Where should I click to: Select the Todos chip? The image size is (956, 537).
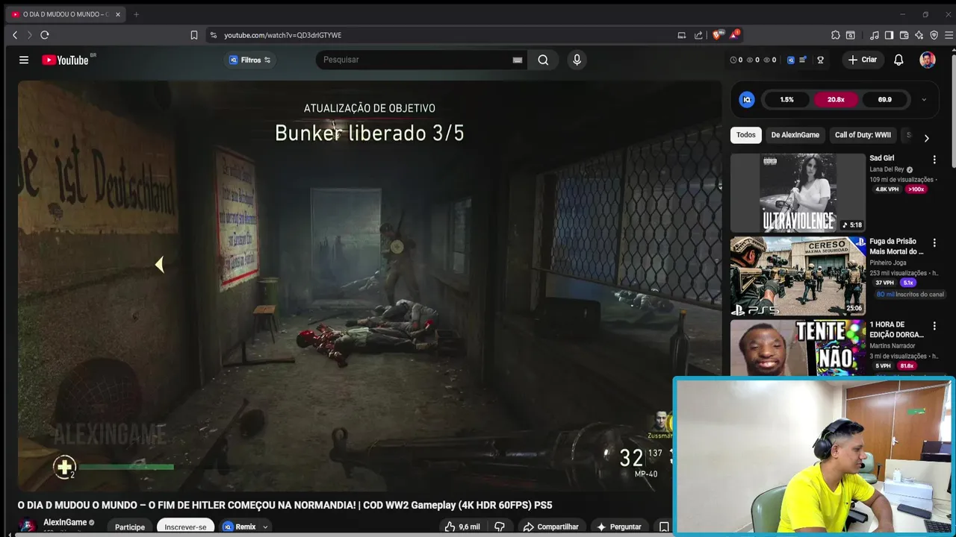pyautogui.click(x=745, y=135)
